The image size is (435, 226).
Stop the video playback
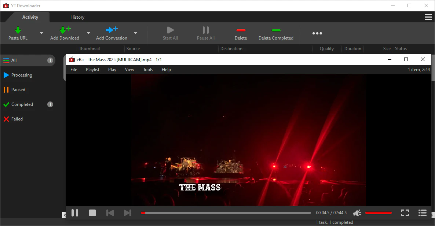(x=92, y=213)
